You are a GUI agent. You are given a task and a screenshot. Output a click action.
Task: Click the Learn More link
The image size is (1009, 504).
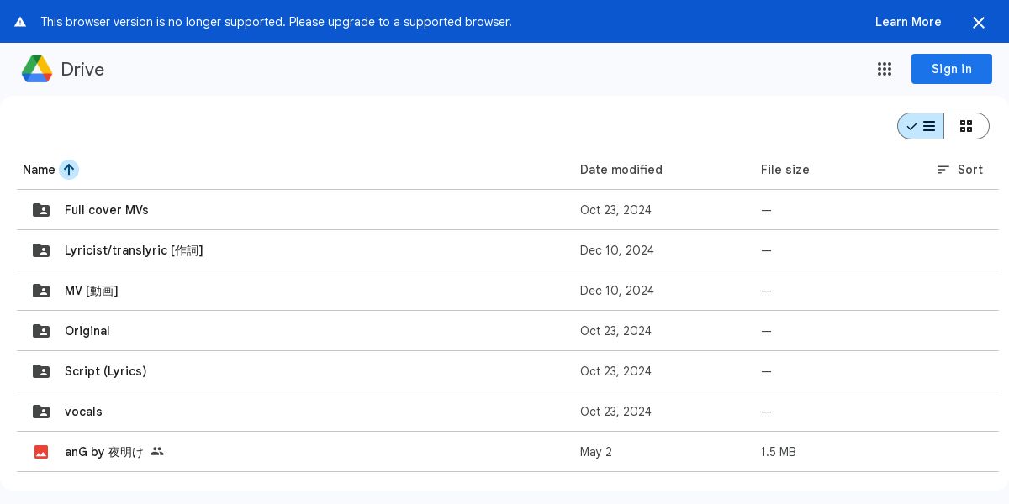907,22
